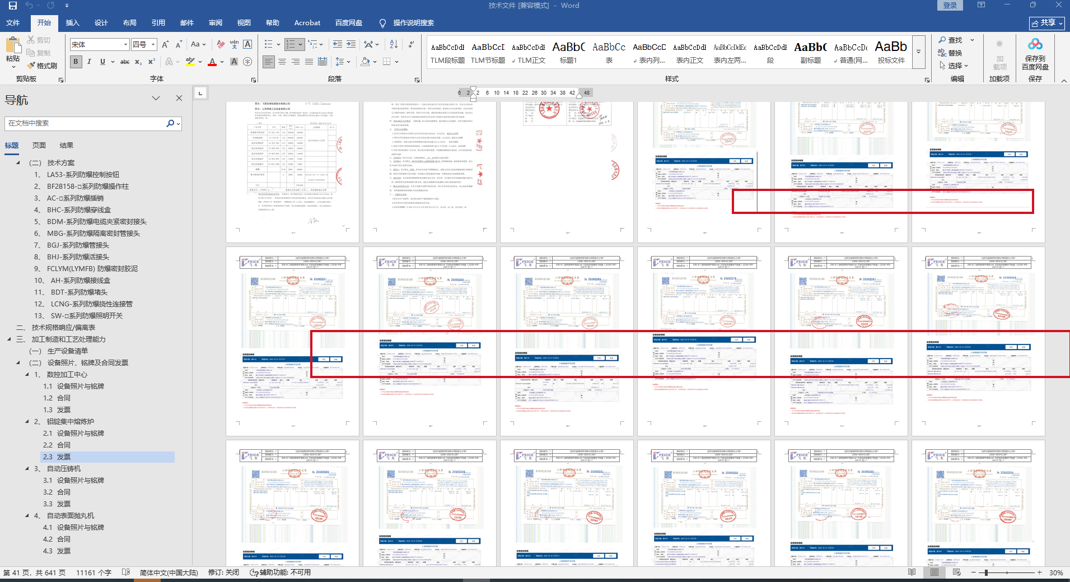Click the ruler tab selector box
This screenshot has height=582, width=1070.
pyautogui.click(x=200, y=93)
